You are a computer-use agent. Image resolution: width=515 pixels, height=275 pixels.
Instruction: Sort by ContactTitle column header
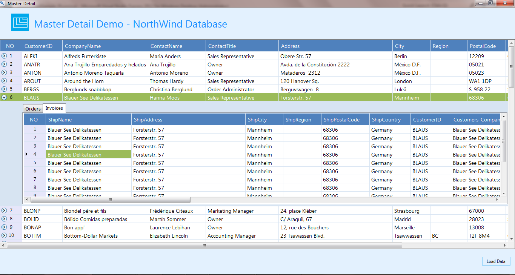[242, 46]
